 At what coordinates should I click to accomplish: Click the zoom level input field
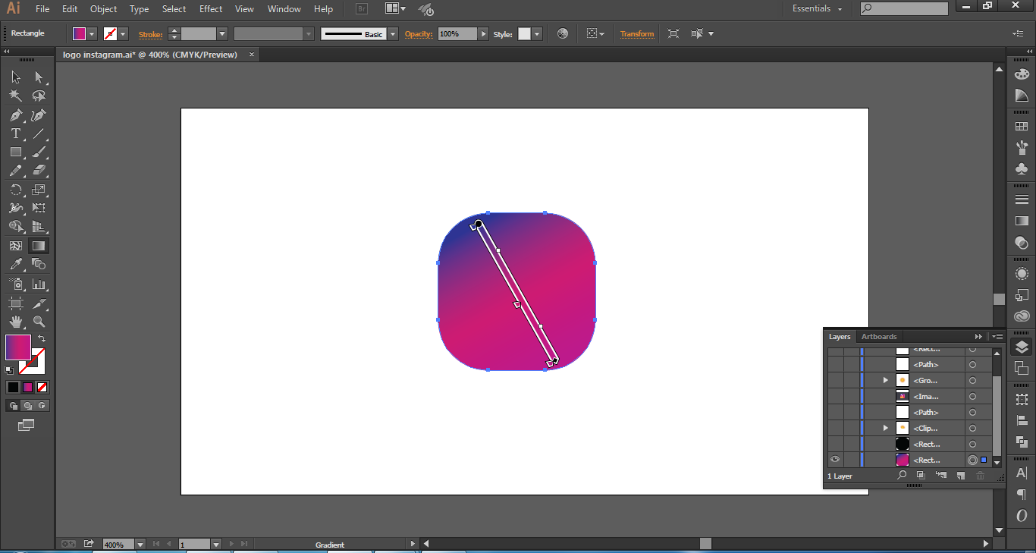click(118, 544)
